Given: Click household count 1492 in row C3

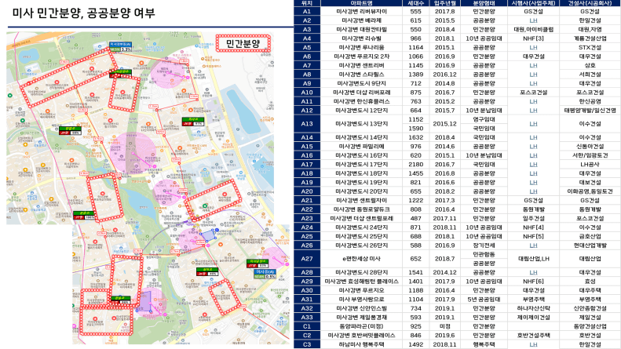Looking at the screenshot, I should click(x=415, y=344).
